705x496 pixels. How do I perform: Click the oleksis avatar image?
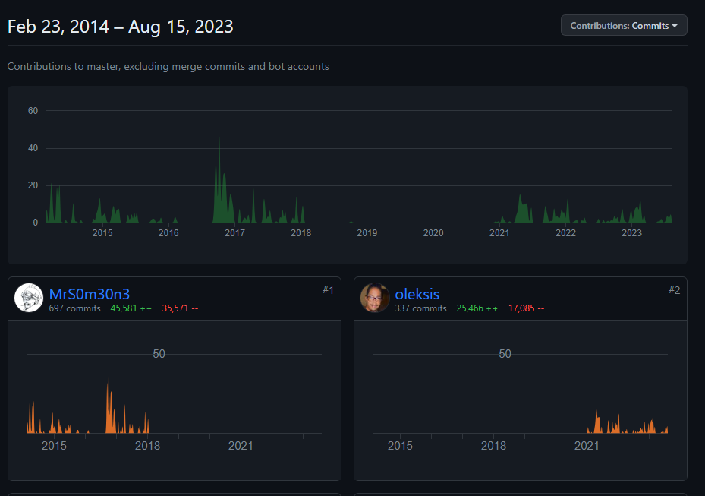tap(375, 298)
